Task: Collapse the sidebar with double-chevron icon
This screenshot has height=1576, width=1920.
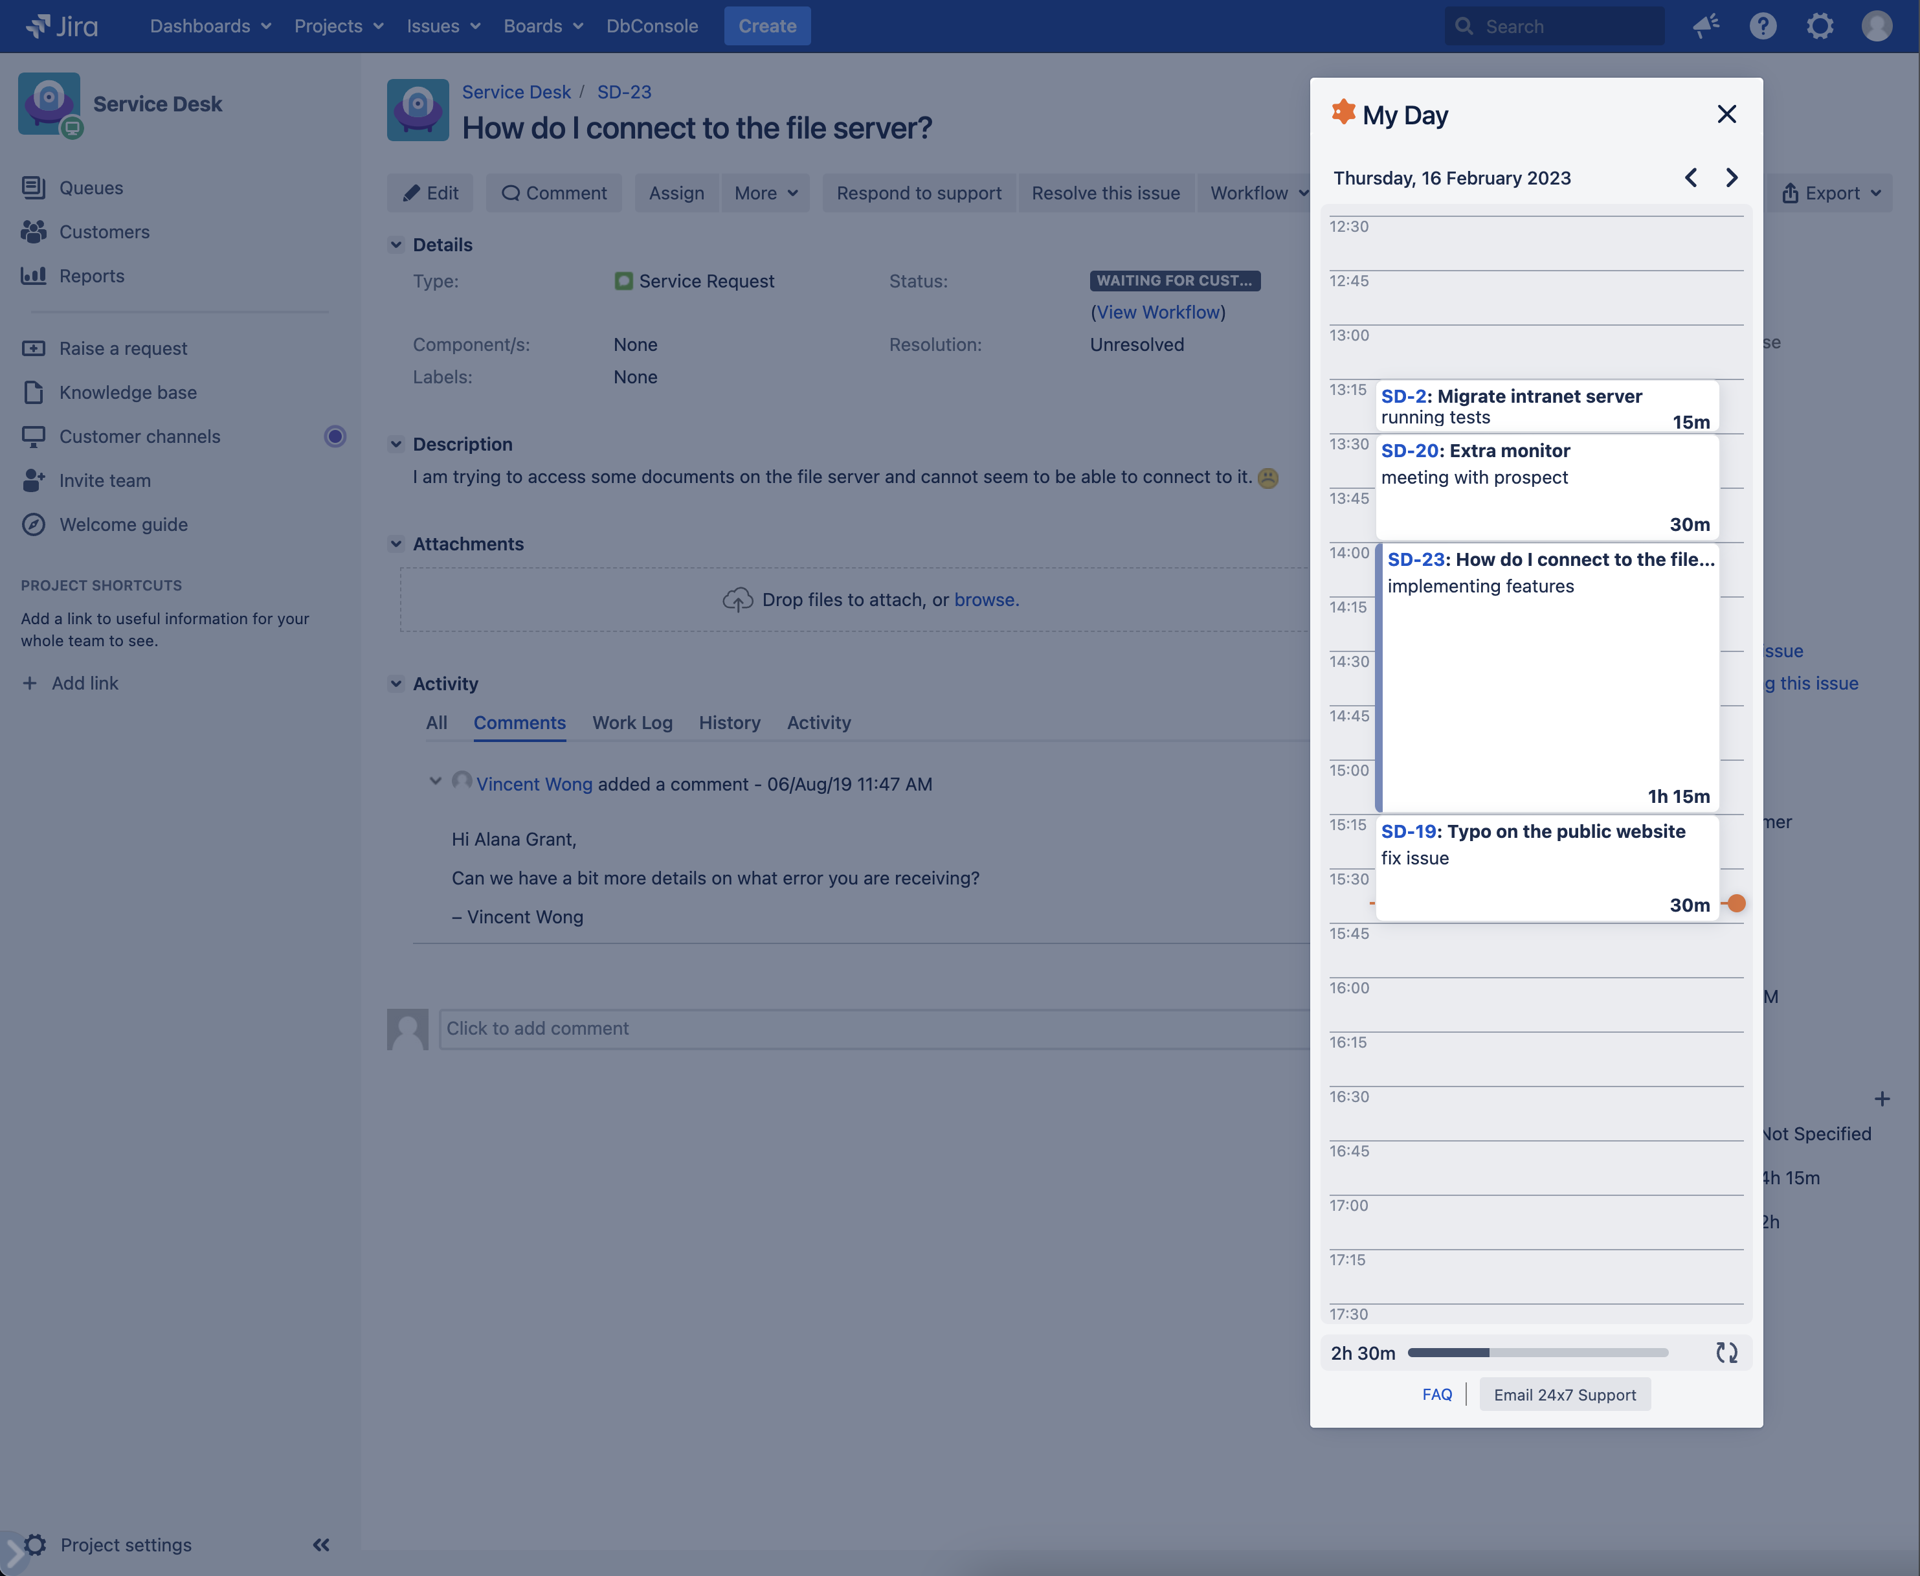Action: point(321,1544)
